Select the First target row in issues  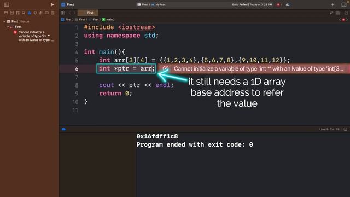(x=18, y=27)
